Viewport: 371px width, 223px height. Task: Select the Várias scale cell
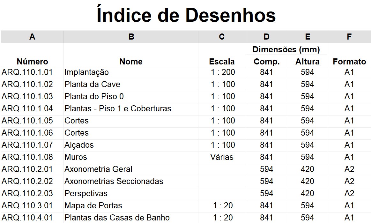click(222, 157)
